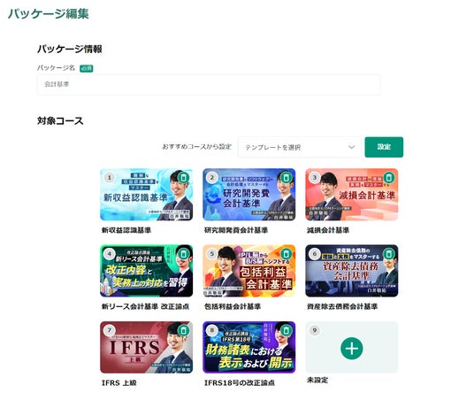This screenshot has height=393, width=474.
Task: Select the 未設定 empty slot number 9
Action: tap(352, 347)
